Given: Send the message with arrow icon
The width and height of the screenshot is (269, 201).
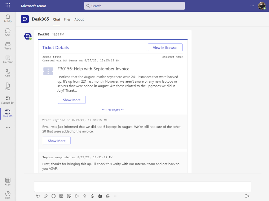Looking at the screenshot, I should click(247, 196).
